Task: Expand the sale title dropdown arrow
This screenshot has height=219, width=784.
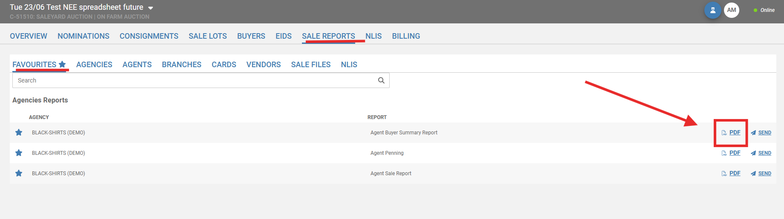Action: click(150, 8)
